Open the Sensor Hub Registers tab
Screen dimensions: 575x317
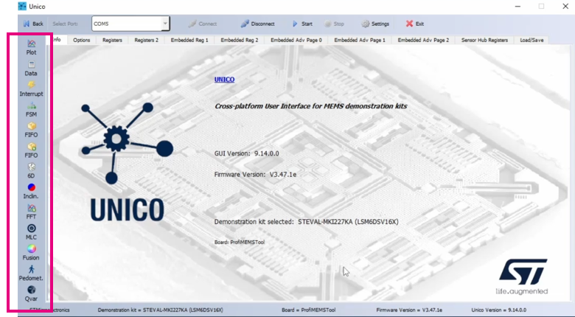pos(484,40)
